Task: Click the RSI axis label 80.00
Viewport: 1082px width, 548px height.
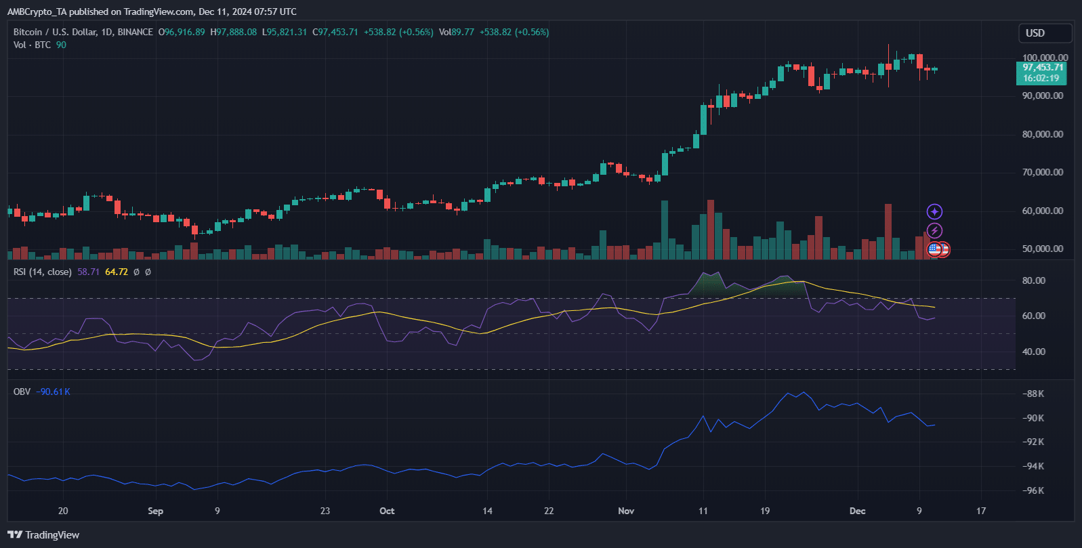Action: tap(1034, 280)
